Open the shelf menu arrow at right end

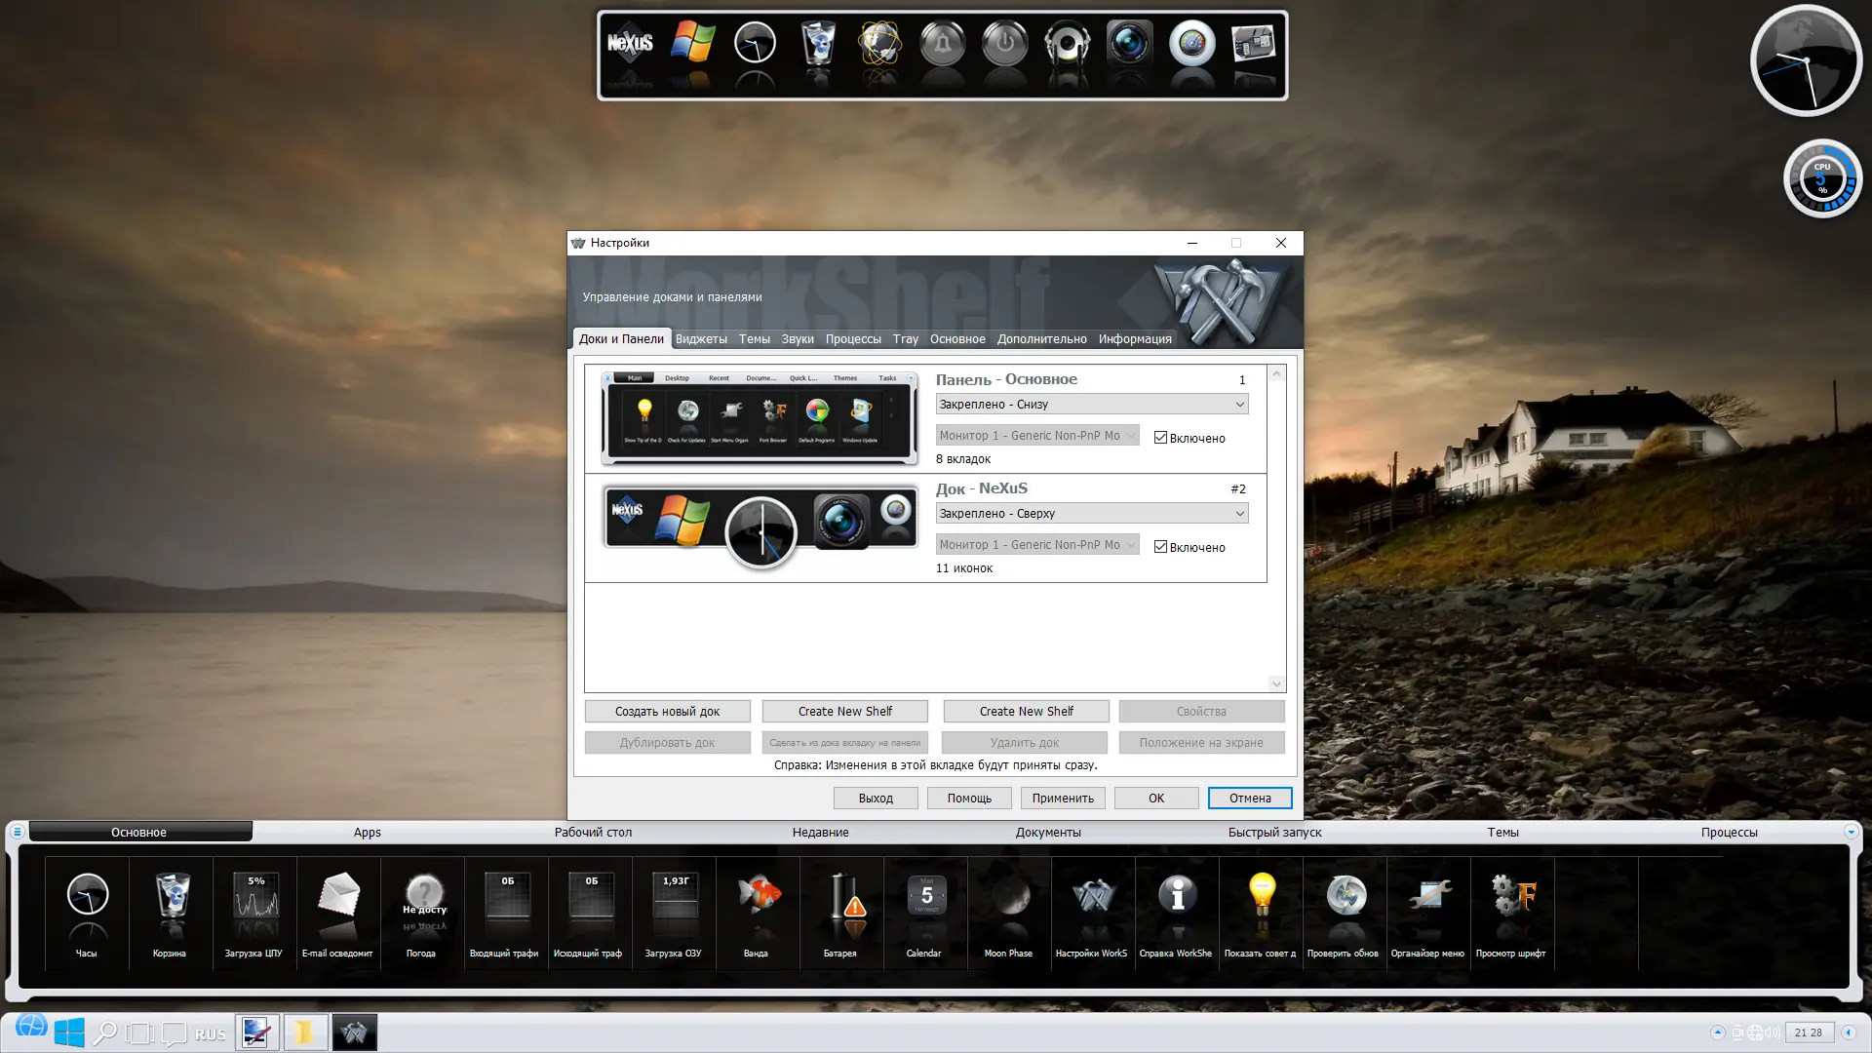click(x=1851, y=832)
